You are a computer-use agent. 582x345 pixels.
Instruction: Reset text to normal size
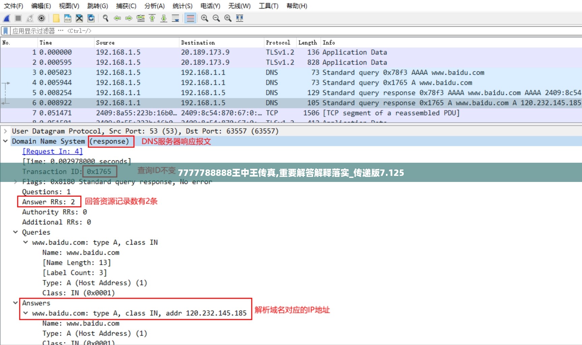[228, 18]
